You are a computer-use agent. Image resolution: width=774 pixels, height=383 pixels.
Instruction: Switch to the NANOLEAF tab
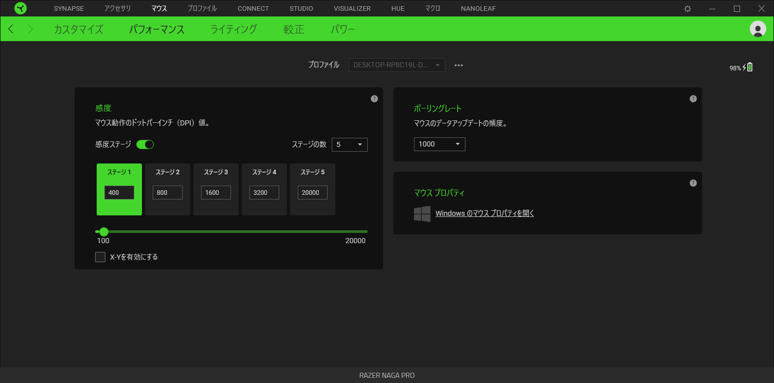478,9
